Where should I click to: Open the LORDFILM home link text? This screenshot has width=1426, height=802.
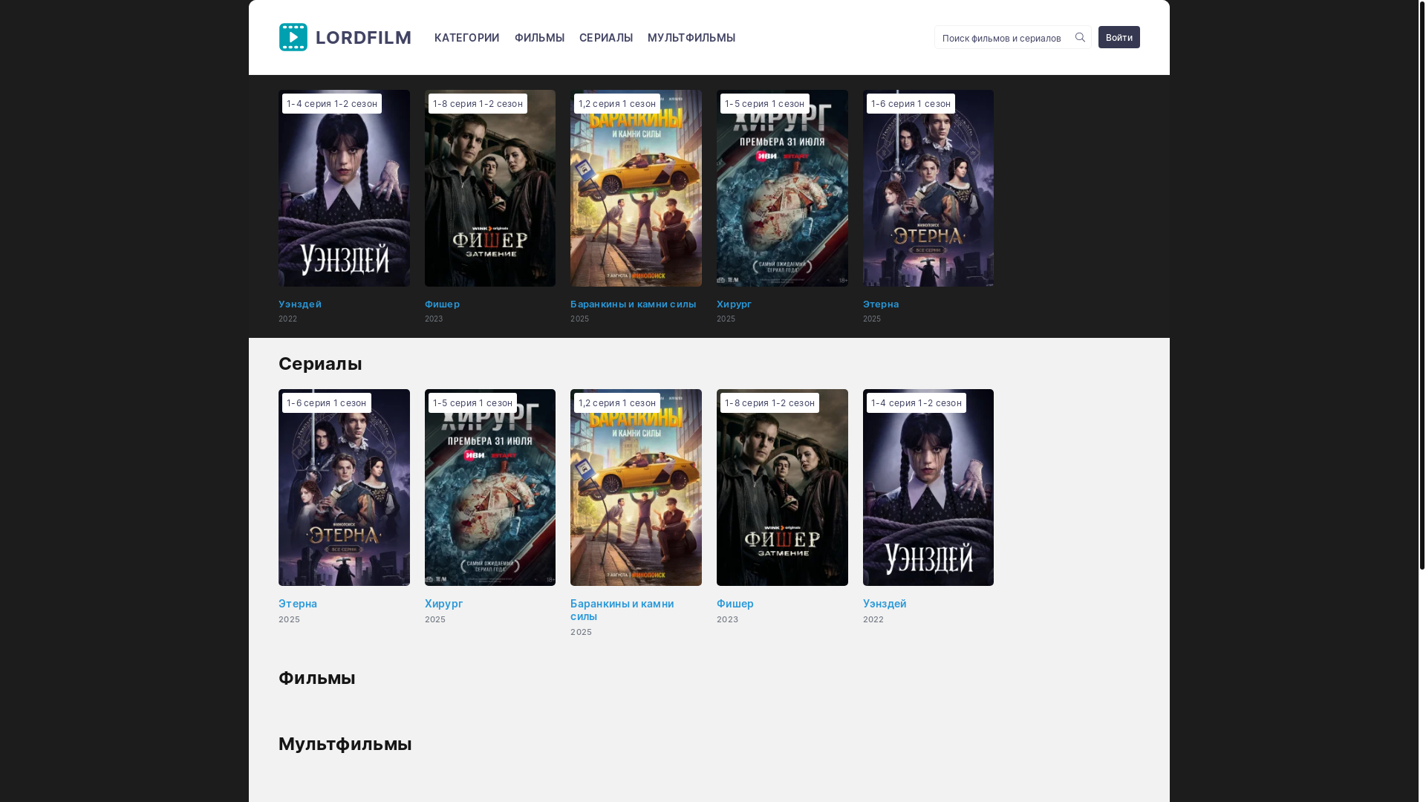point(363,37)
